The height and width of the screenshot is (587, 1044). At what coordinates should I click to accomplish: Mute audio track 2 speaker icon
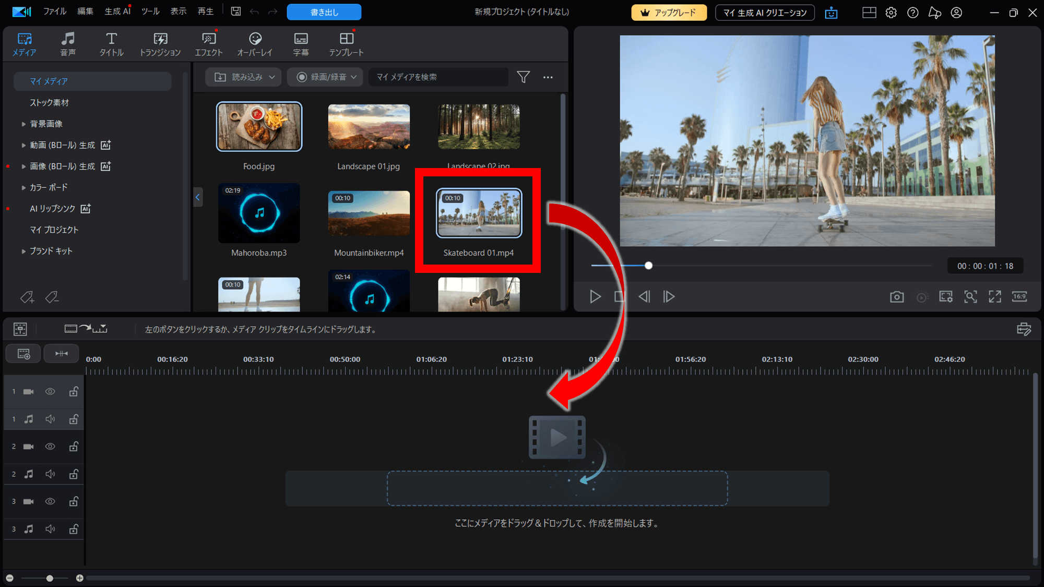point(50,474)
